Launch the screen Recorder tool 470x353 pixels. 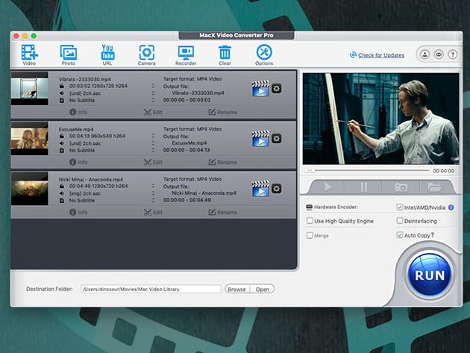(186, 53)
